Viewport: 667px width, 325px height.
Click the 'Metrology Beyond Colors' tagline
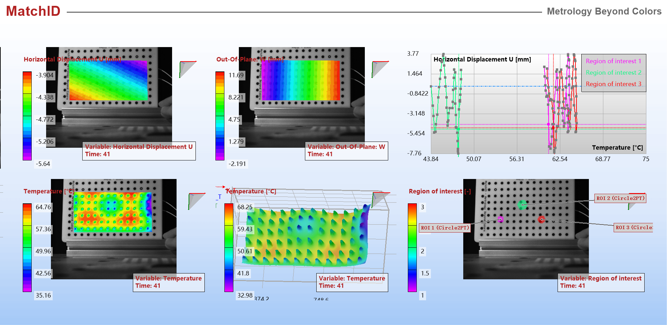[604, 11]
